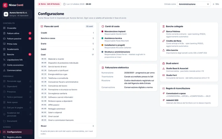Open Prima nota in the sidebar

[x=17, y=44]
